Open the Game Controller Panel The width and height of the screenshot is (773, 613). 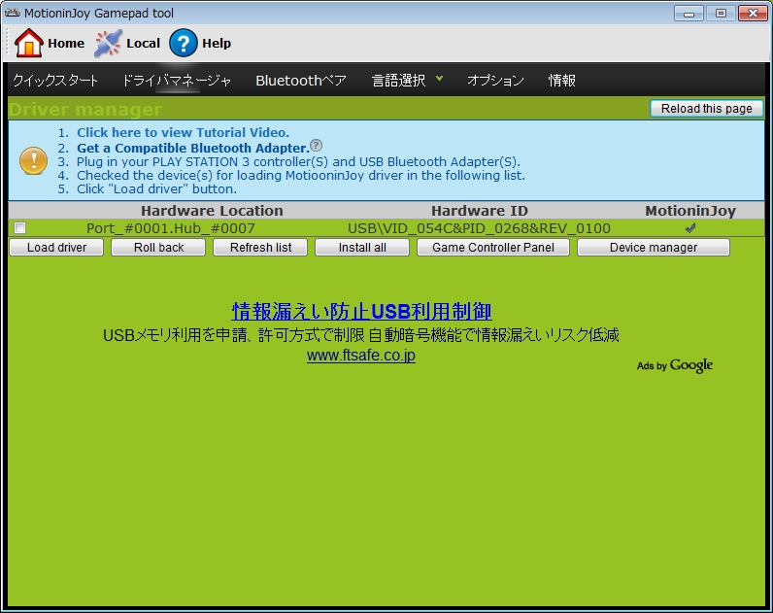click(493, 247)
